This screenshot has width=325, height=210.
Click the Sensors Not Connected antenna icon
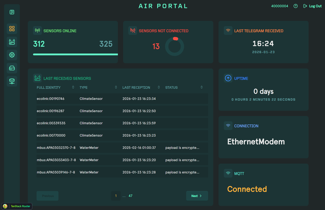pyautogui.click(x=133, y=31)
